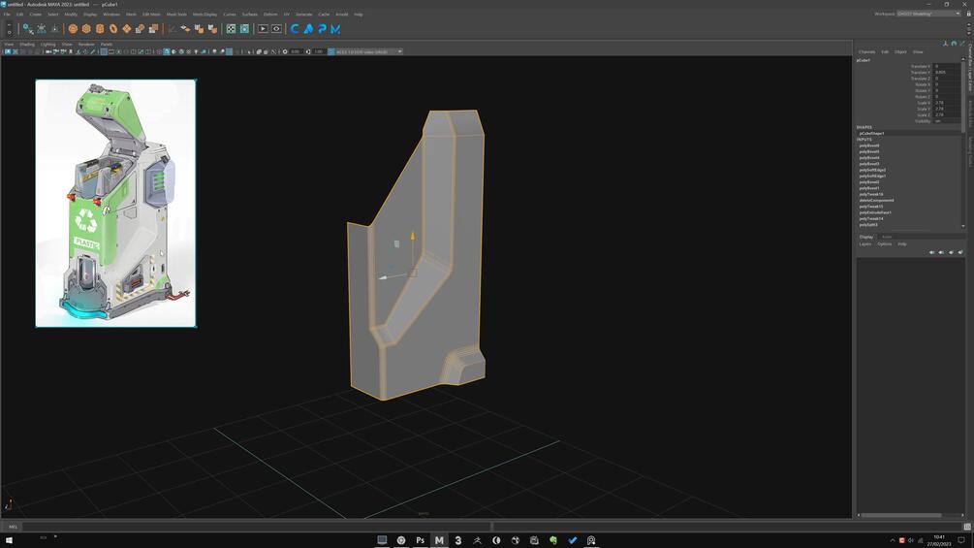Toggle the view transform color management button
The width and height of the screenshot is (974, 548).
(x=331, y=51)
